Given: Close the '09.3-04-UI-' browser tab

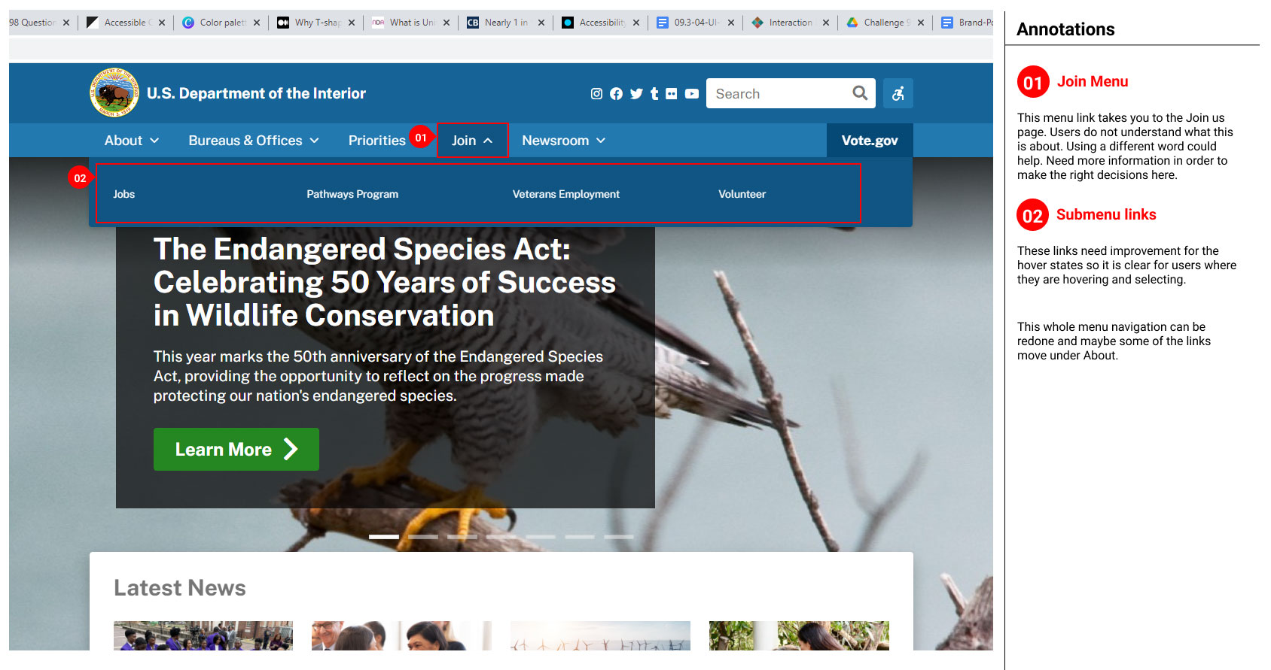Looking at the screenshot, I should click(x=731, y=23).
